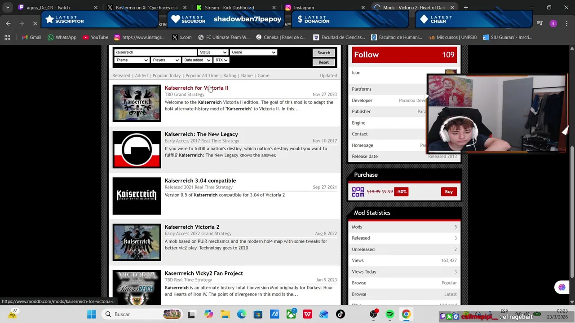Open Kaiserreich: The New Legacy thumbnail

[137, 149]
